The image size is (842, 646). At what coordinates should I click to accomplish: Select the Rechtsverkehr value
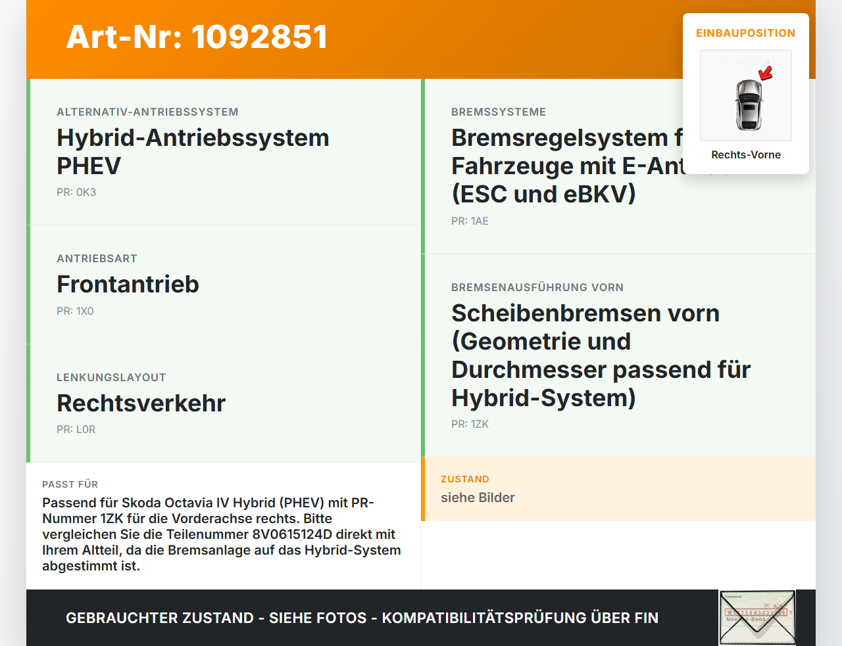pyautogui.click(x=141, y=403)
